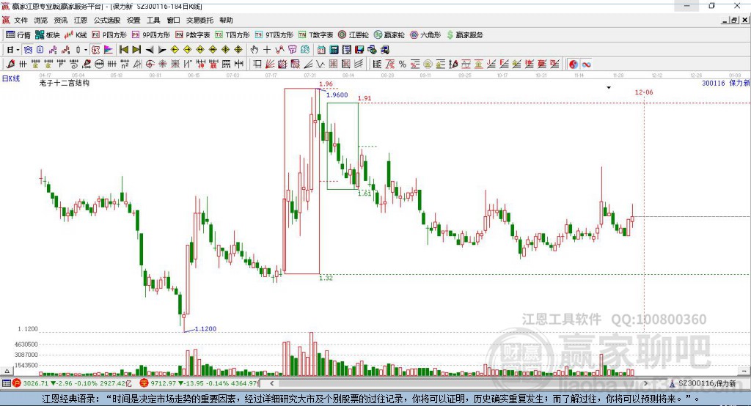Click the floppy disk save icon

click(x=359, y=50)
